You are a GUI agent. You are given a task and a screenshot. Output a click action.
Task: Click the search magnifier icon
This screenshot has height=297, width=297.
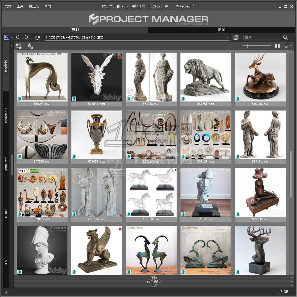pyautogui.click(x=285, y=38)
